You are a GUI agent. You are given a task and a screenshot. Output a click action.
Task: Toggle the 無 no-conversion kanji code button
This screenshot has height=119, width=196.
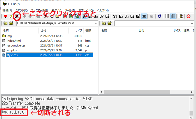coord(144,16)
